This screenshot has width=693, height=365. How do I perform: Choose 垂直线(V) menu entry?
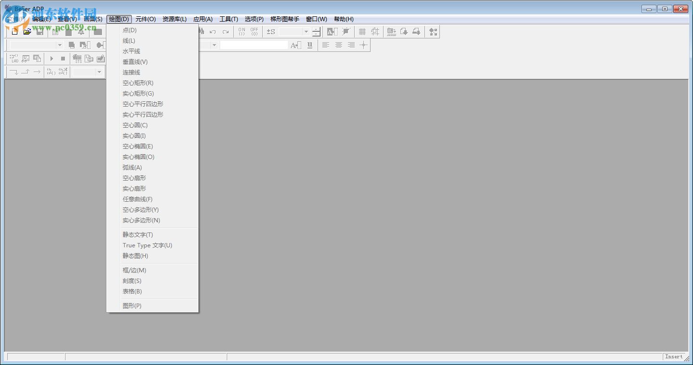[x=153, y=62]
